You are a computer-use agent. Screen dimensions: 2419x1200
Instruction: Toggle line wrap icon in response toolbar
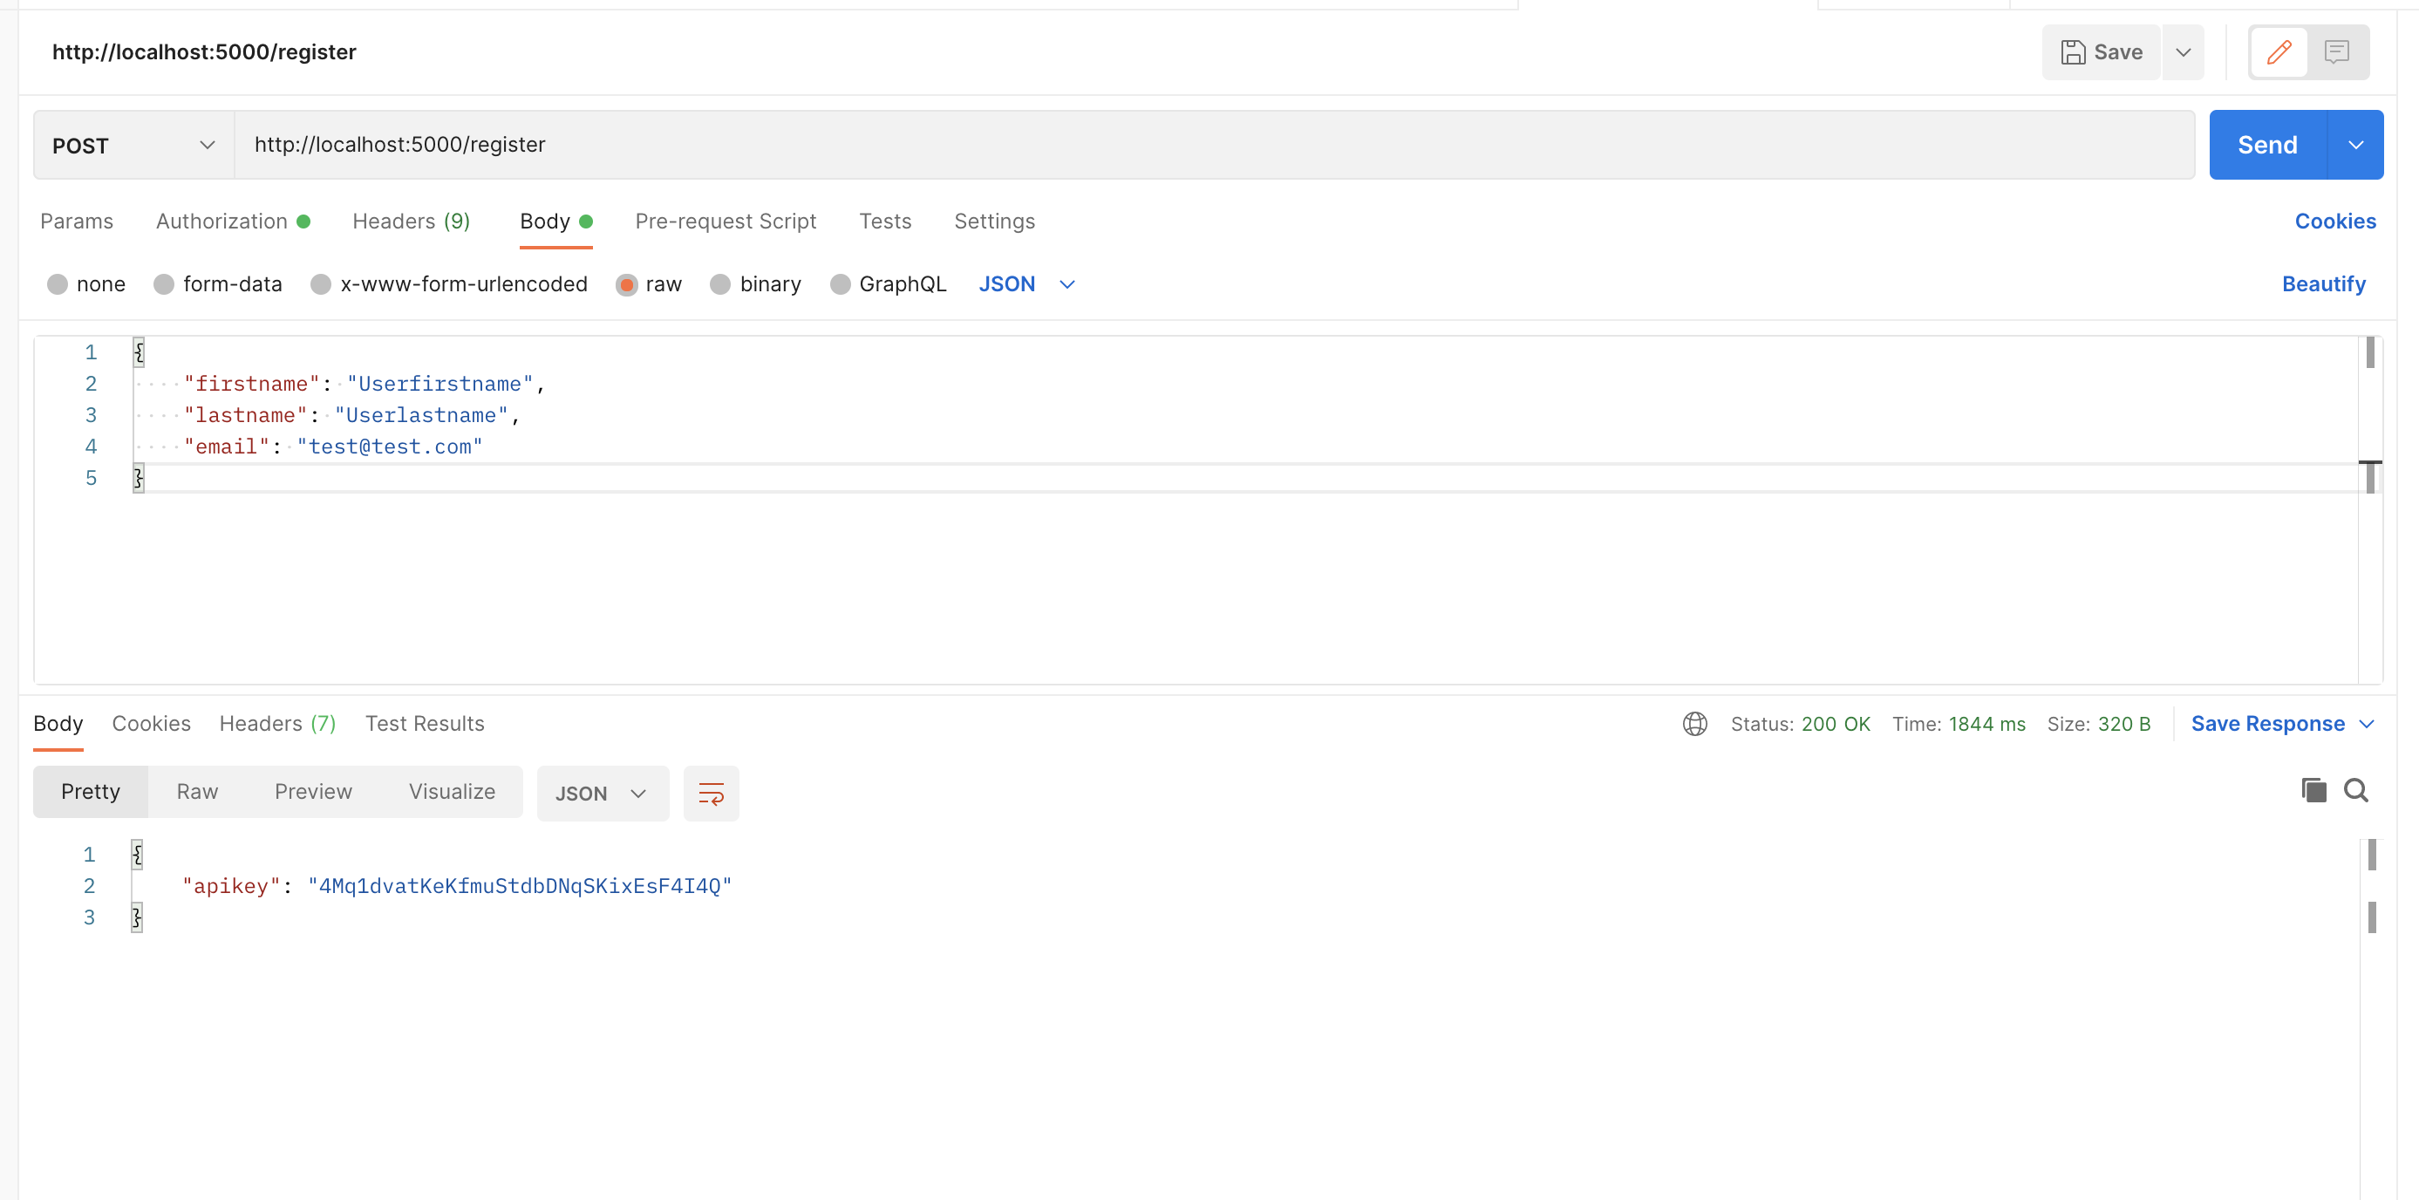(711, 794)
